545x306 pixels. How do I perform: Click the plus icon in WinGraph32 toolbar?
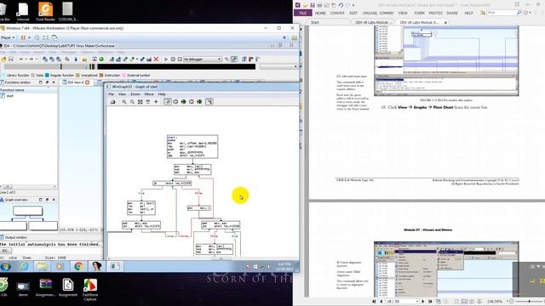click(156, 102)
